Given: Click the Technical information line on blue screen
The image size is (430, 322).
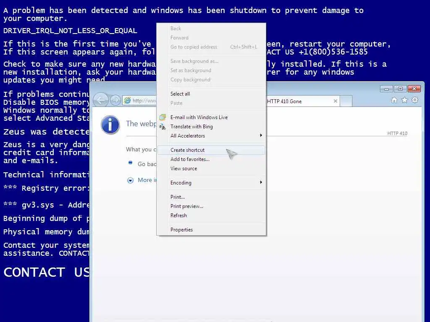Looking at the screenshot, I should click(46, 175).
